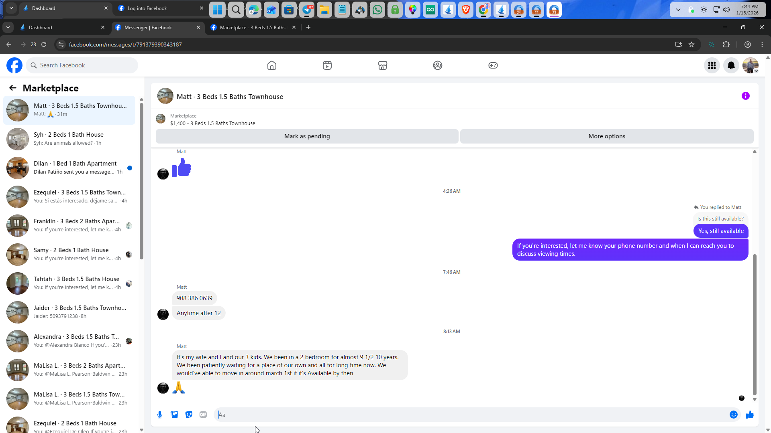771x433 pixels.
Task: Open account menu from profile picture
Action: click(750, 65)
